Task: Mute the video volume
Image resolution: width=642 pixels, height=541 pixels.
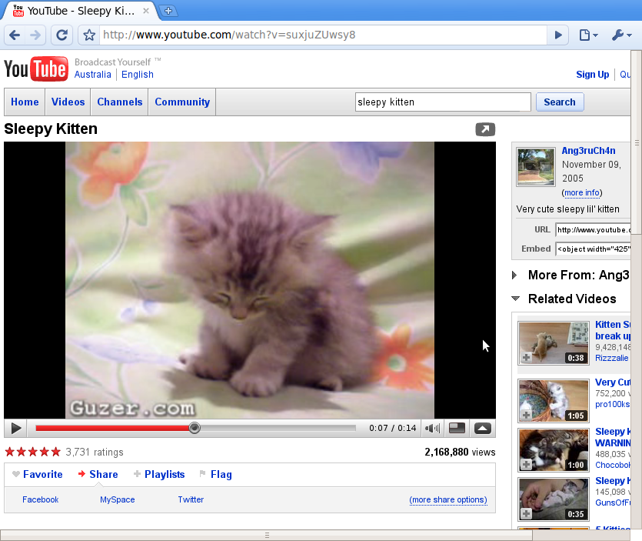Action: coord(432,429)
